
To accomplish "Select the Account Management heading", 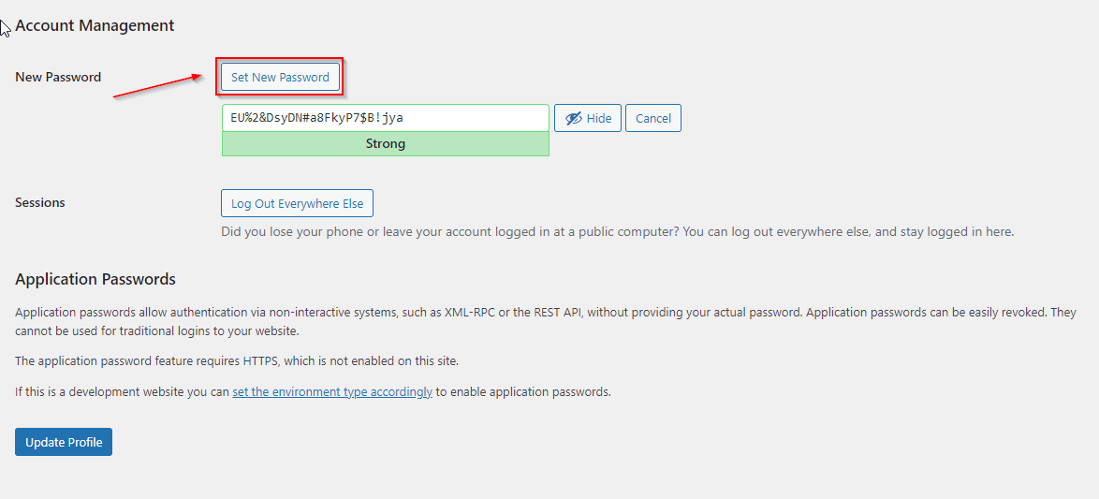I will coord(95,26).
